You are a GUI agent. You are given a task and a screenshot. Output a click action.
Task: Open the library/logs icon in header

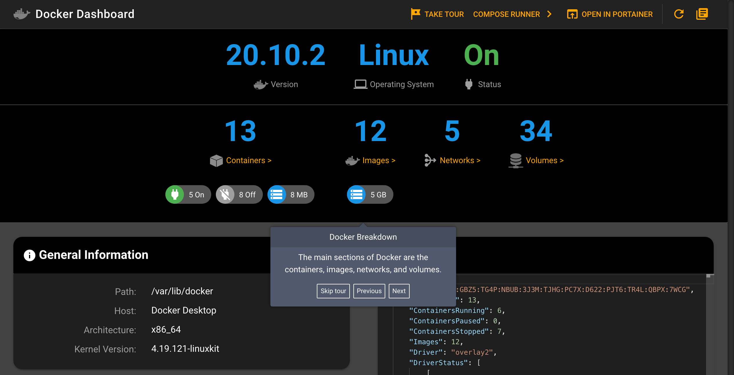coord(702,14)
